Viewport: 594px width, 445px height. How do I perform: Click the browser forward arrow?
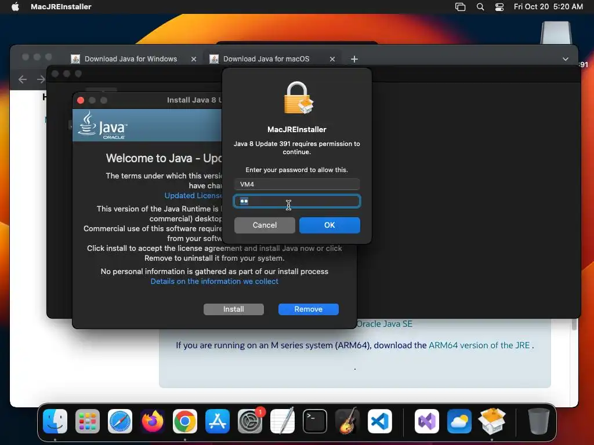[x=41, y=79]
